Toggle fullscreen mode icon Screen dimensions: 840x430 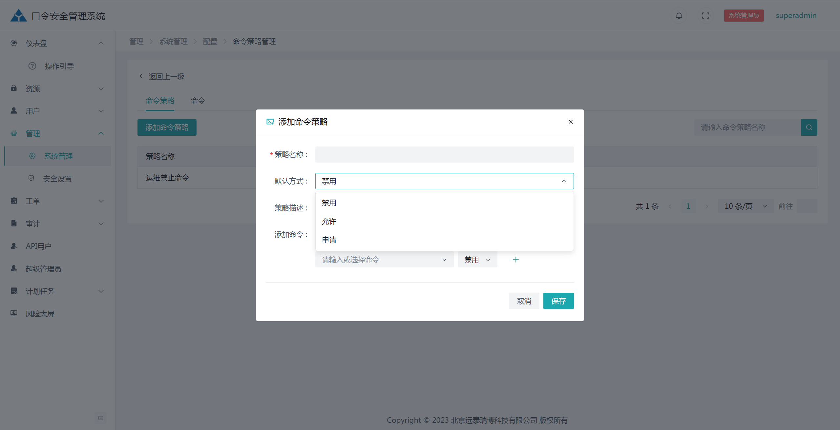[705, 16]
